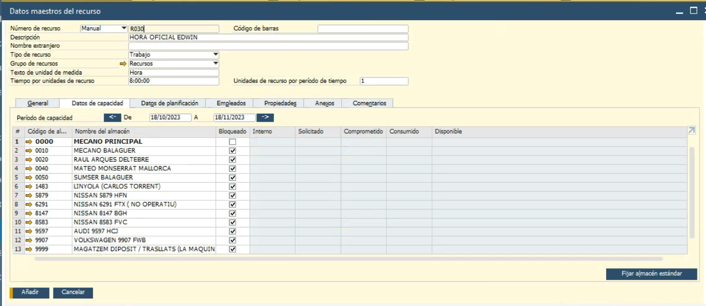The height and width of the screenshot is (306, 706).
Task: Open link arrow for warehouse 0010
Action: (x=29, y=150)
